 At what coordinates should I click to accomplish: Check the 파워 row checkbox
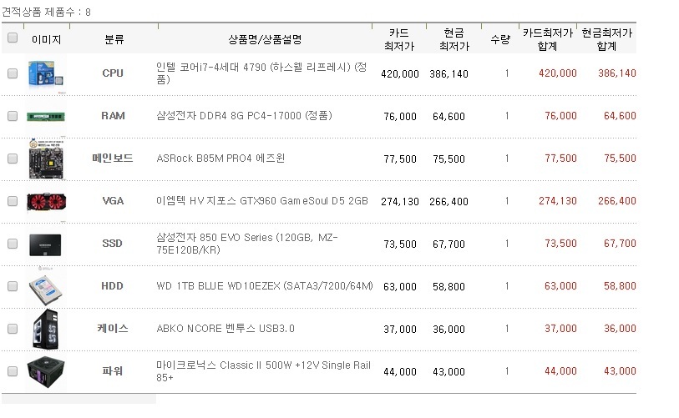tap(13, 370)
